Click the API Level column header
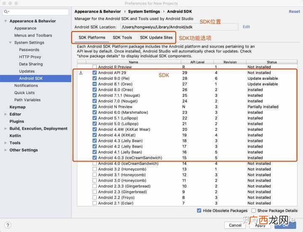This screenshot has width=303, height=232. click(197, 62)
